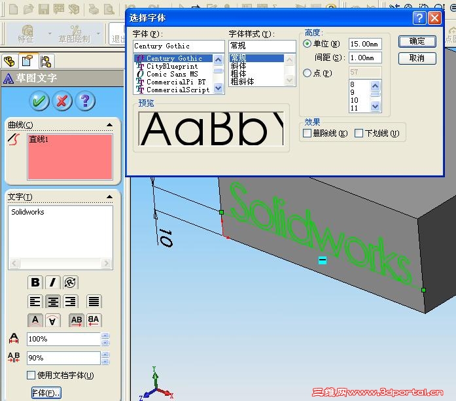Screen dimensions: 456x401
Task: Align sketch text to the right
Action: [x=71, y=302]
